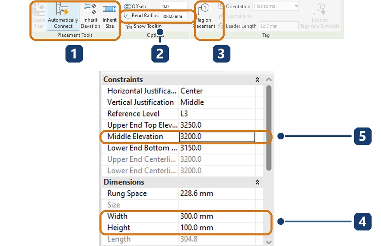Image resolution: width=381 pixels, height=246 pixels.
Task: Click the properties scroll up arrow
Action: 269,80
